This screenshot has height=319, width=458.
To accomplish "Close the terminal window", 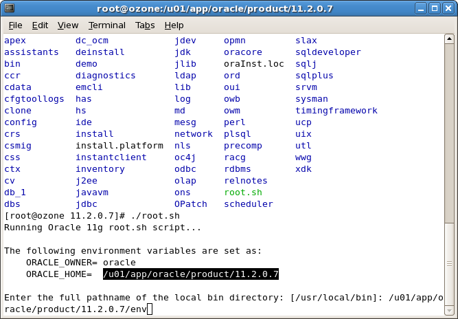I will click(x=448, y=8).
